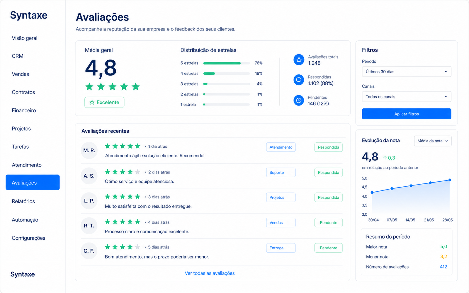Open Atendimento in the sidebar
Viewport: 469px width, 293px height.
(27, 165)
